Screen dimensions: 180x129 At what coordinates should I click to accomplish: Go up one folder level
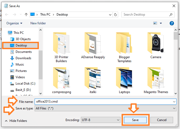coord(26,15)
